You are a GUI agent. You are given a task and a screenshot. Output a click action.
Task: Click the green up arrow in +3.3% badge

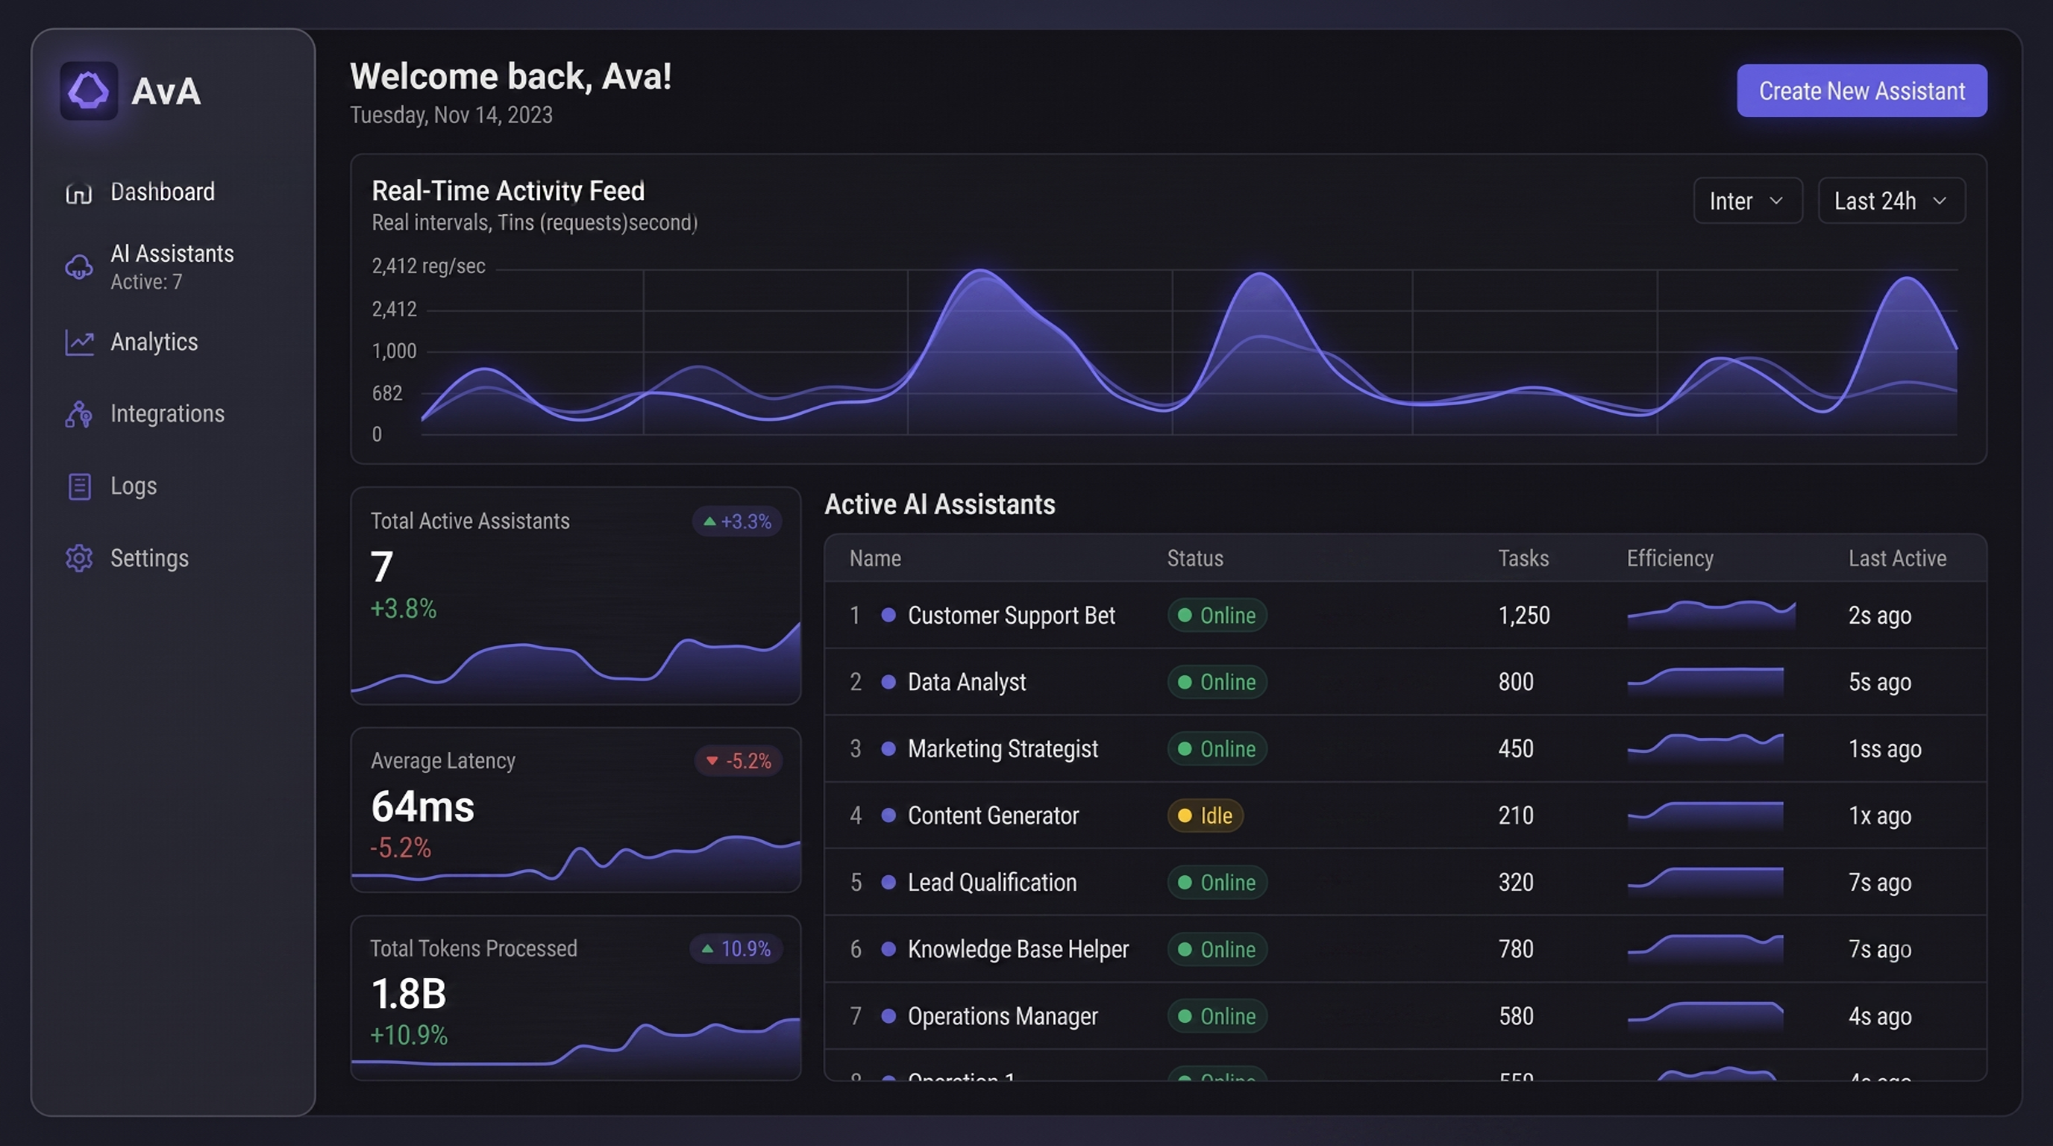pos(709,522)
